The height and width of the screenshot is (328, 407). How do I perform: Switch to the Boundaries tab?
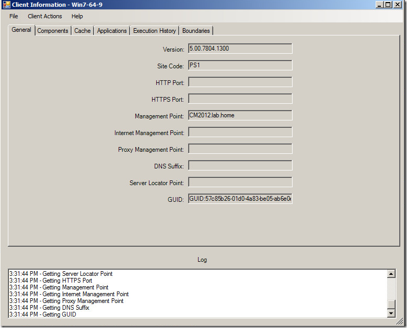196,31
